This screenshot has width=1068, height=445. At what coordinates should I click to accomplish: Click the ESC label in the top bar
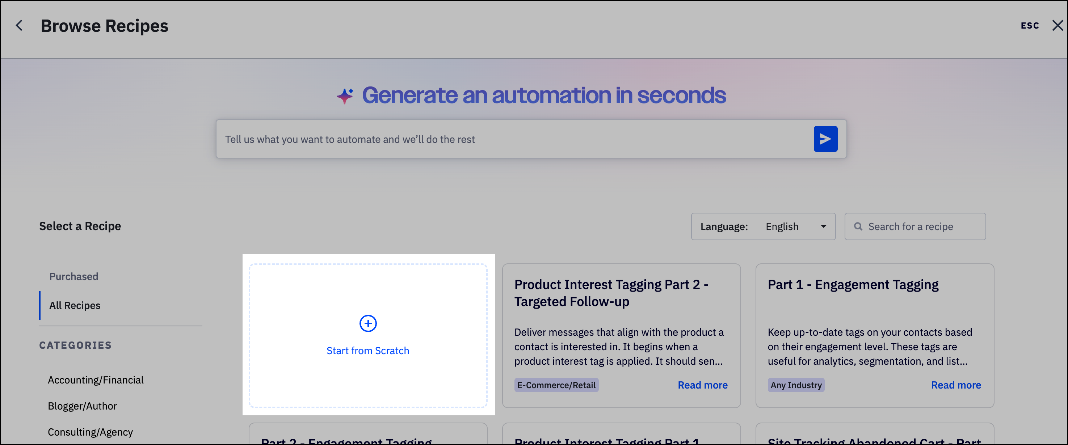pyautogui.click(x=1030, y=25)
